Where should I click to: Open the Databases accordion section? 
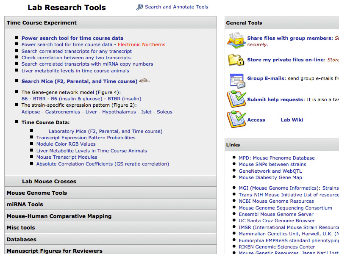(x=22, y=239)
